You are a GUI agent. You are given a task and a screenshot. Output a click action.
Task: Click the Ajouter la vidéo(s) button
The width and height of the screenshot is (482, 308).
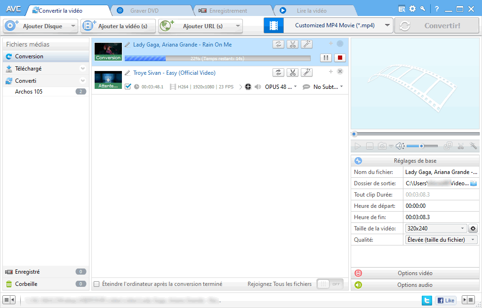(118, 26)
